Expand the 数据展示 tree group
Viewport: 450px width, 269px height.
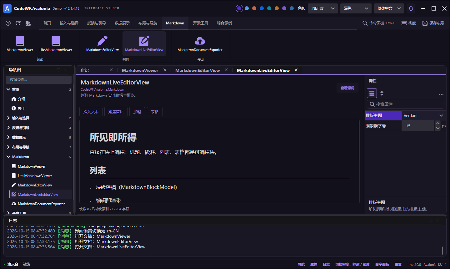(8, 137)
